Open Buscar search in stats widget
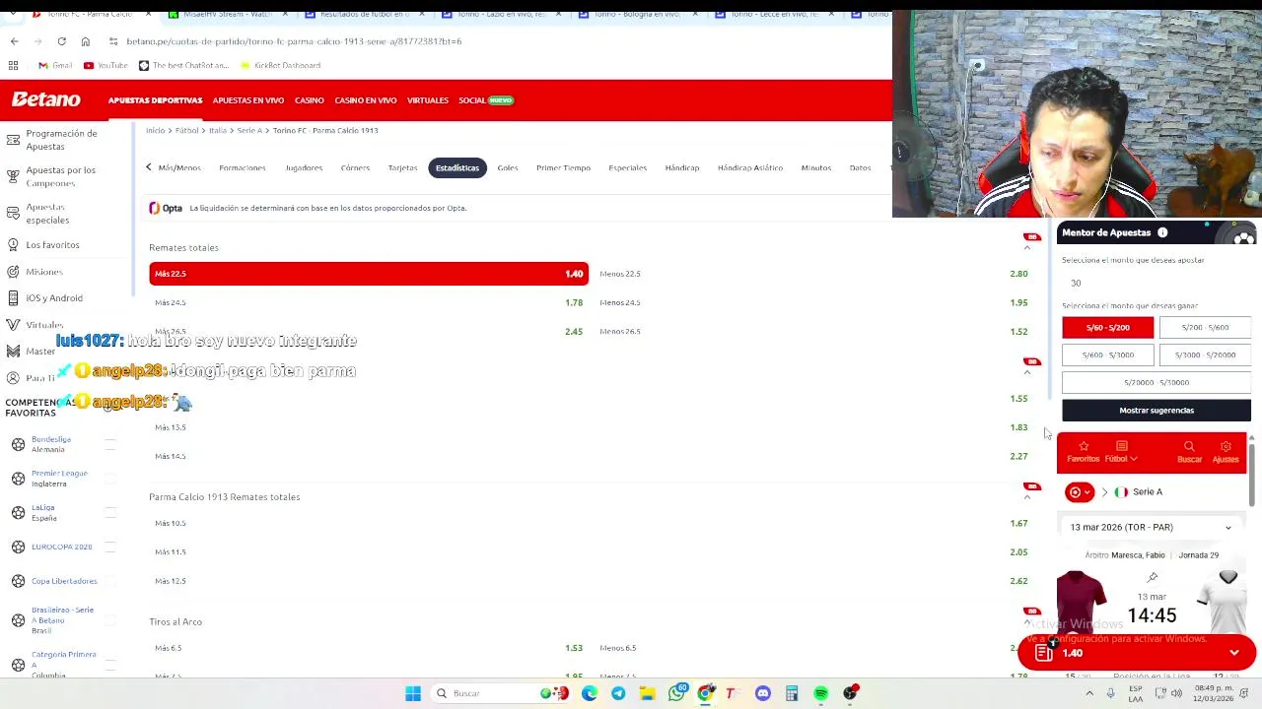The height and width of the screenshot is (709, 1262). pyautogui.click(x=1189, y=451)
